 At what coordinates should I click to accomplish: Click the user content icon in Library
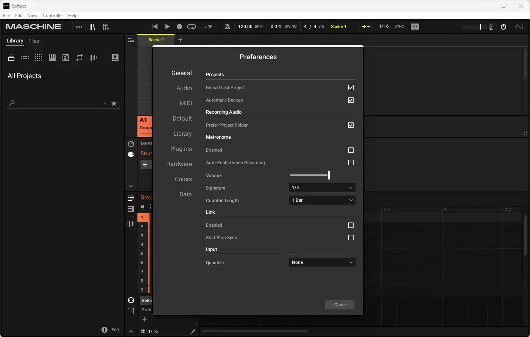(x=115, y=58)
